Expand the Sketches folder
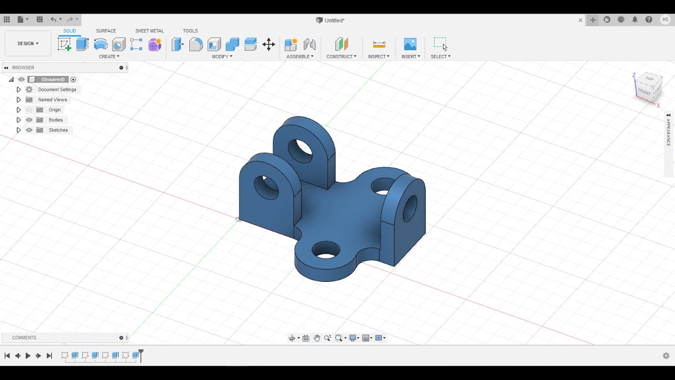Image resolution: width=675 pixels, height=380 pixels. (x=18, y=130)
